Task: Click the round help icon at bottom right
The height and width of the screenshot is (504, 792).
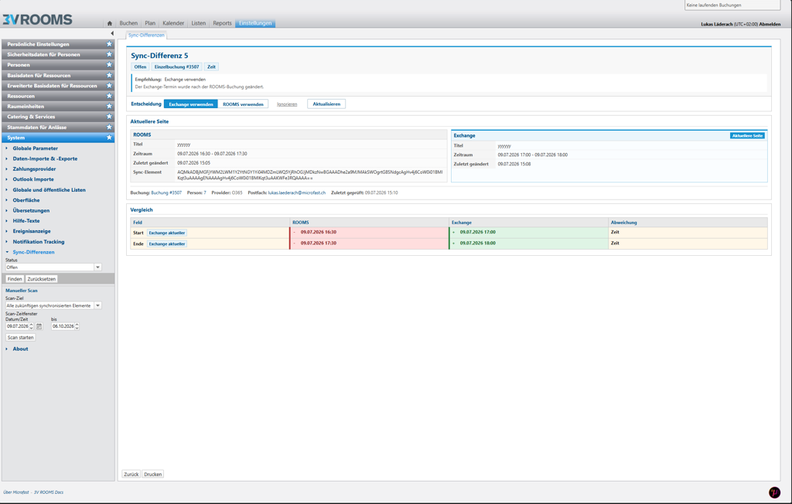Action: tap(774, 492)
